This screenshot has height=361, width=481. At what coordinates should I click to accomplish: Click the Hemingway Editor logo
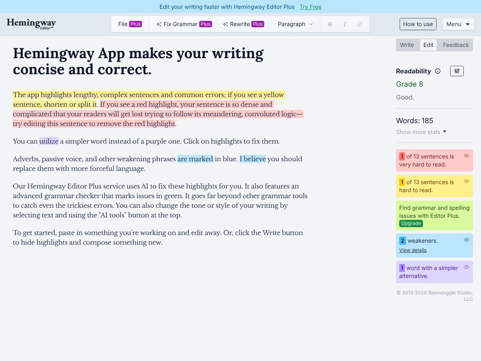point(31,24)
